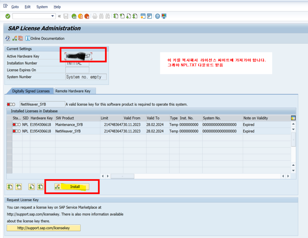Click the top scroll up arrow of licenses table

pos(293,124)
